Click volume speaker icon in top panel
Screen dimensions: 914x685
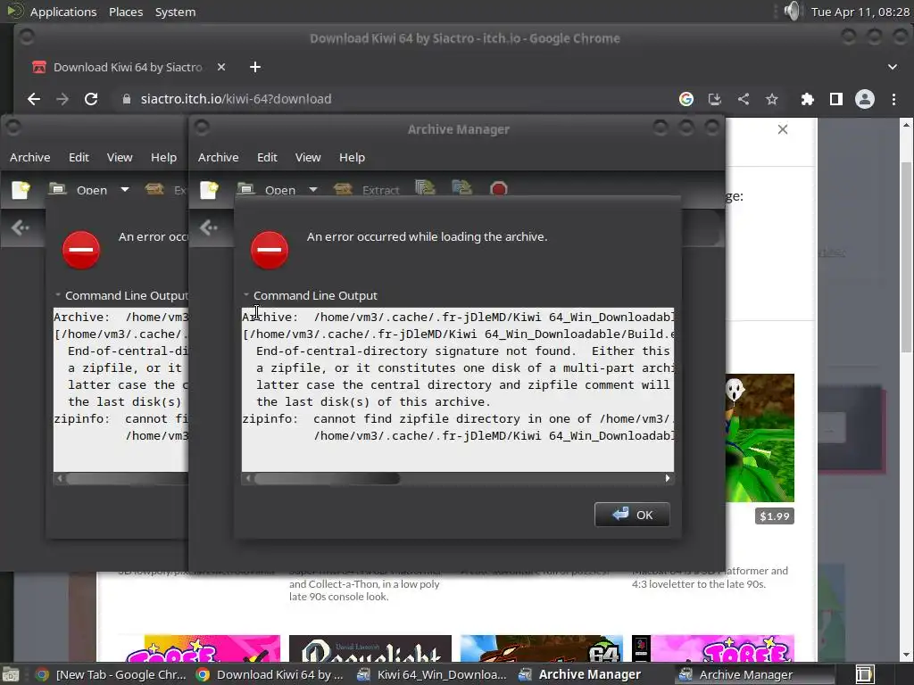point(793,11)
